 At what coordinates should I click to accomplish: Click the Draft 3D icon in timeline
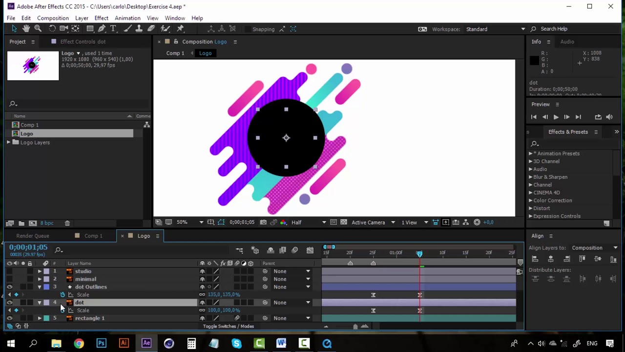click(255, 250)
